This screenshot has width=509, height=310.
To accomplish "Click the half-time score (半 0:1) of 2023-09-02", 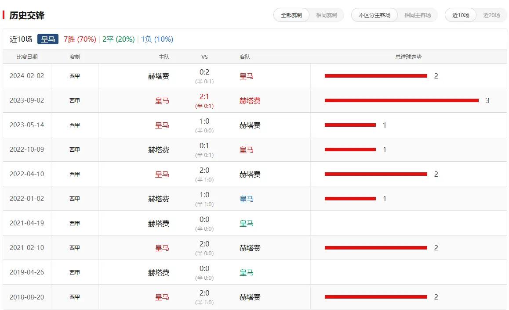I will pos(204,106).
